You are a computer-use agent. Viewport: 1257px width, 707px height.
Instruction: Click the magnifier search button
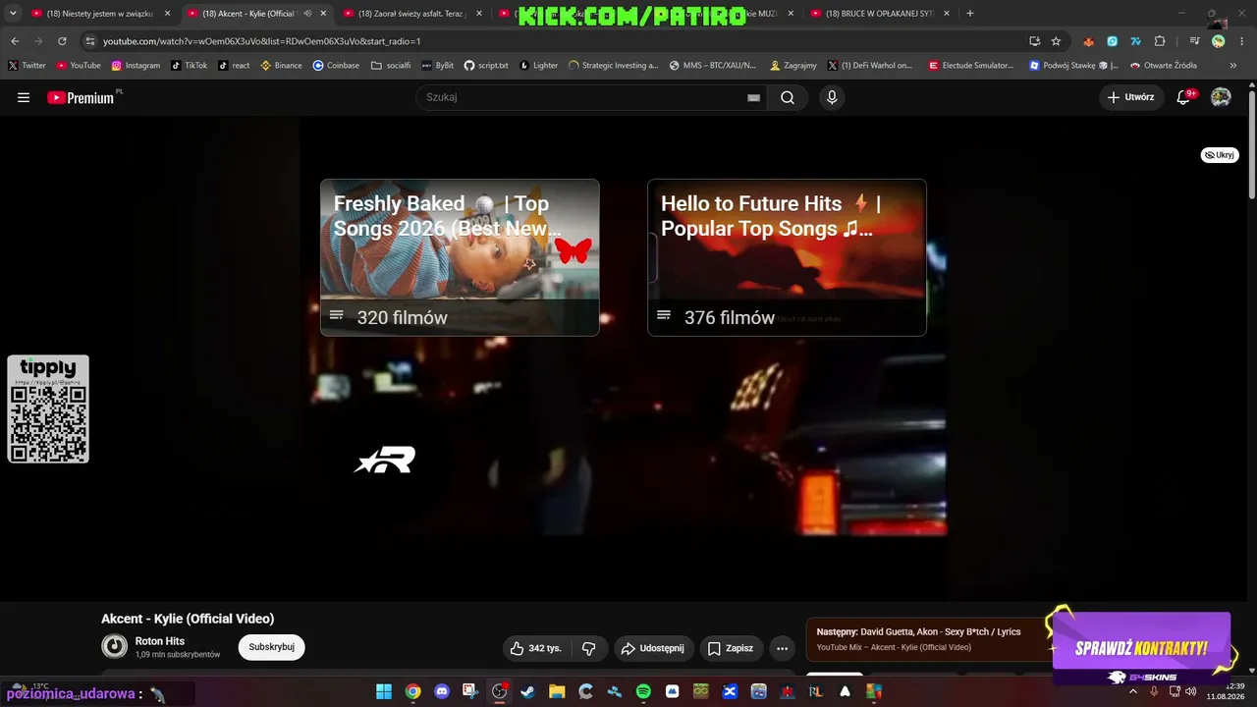(788, 97)
